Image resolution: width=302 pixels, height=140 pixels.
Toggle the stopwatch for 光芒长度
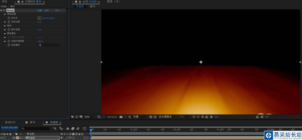[9, 22]
